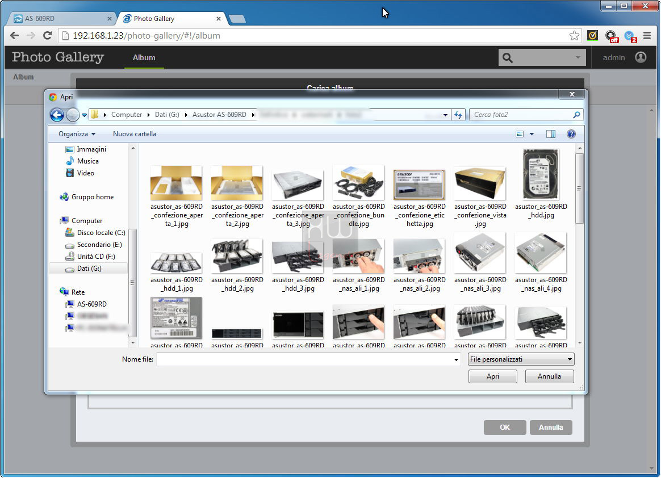Go back in the Apri file dialog
661x478 pixels.
coord(57,115)
